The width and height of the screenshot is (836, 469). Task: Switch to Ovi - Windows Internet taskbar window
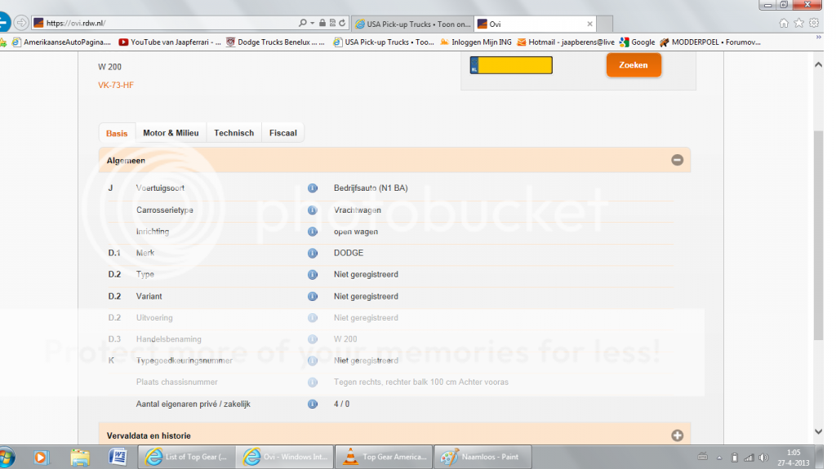coord(285,457)
